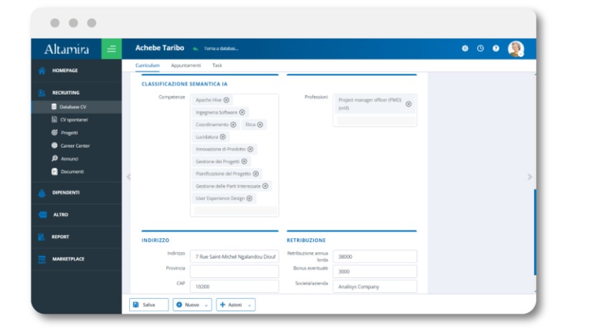Switch to the Task tab
Screen dimensions: 591x332
[x=217, y=65]
